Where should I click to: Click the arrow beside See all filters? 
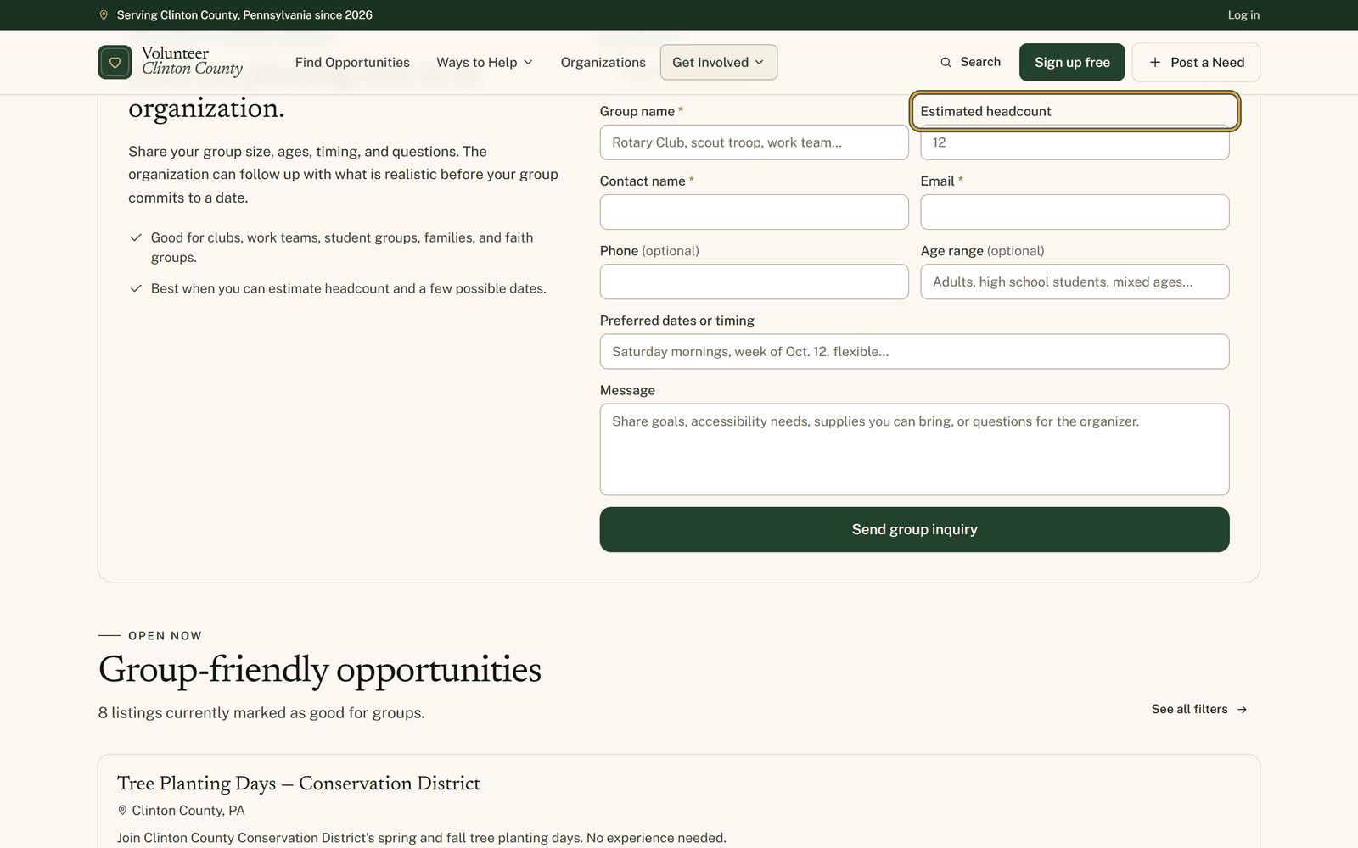(1242, 709)
